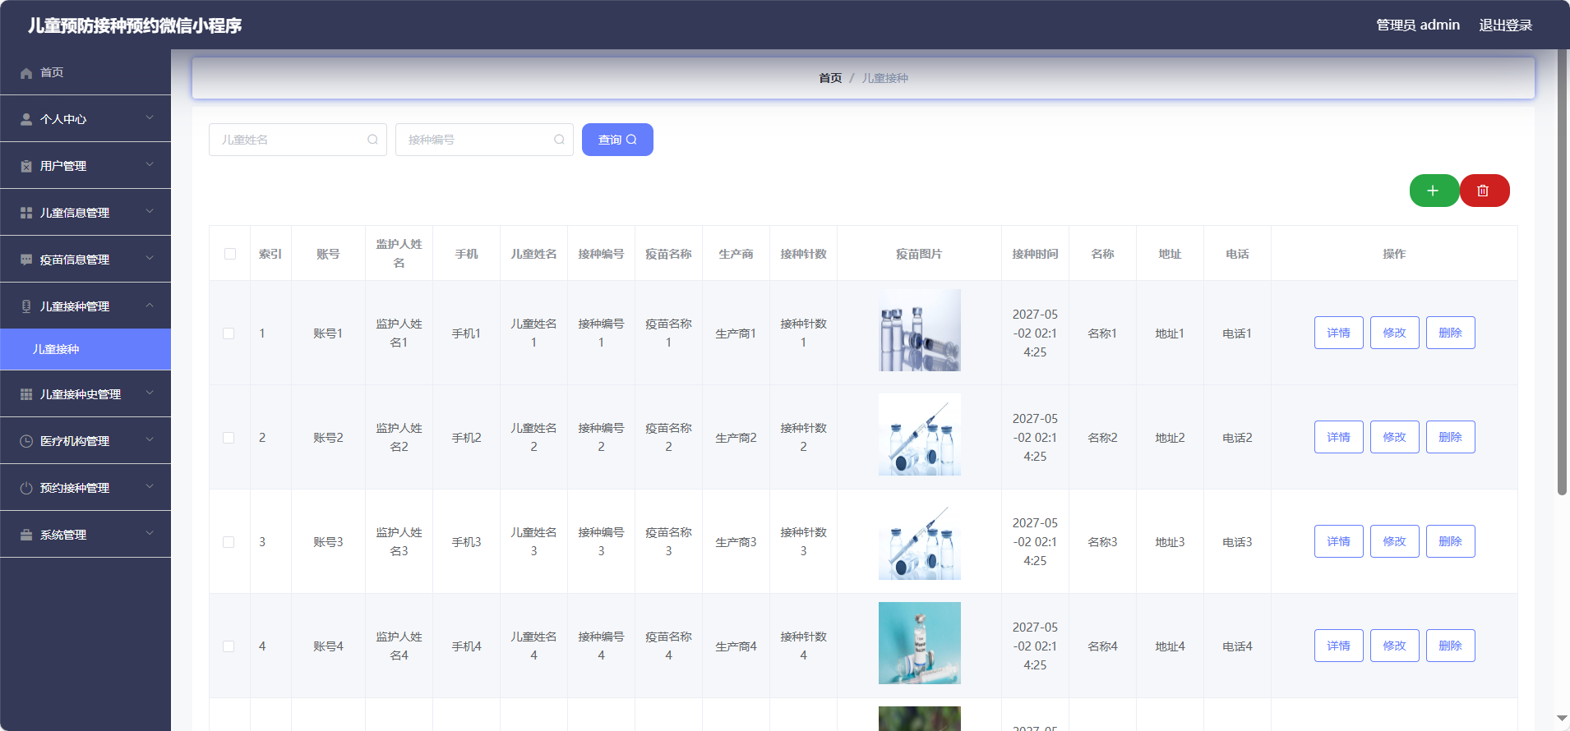Expand the 儿童接种史管理 chevron
The width and height of the screenshot is (1570, 731).
[150, 393]
